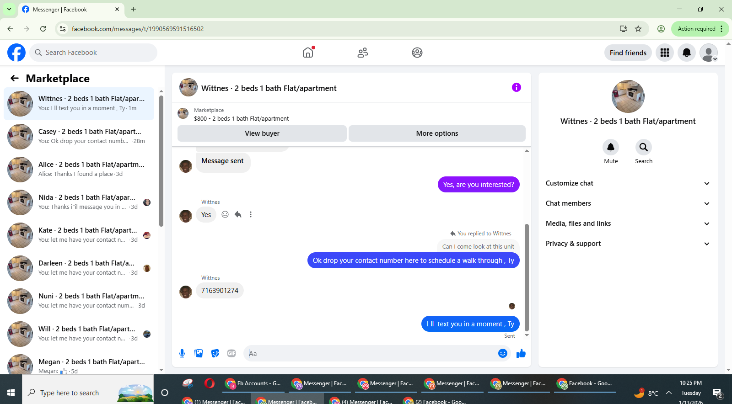This screenshot has height=404, width=732.
Task: Open the Facebook logo home link
Action: click(x=16, y=53)
